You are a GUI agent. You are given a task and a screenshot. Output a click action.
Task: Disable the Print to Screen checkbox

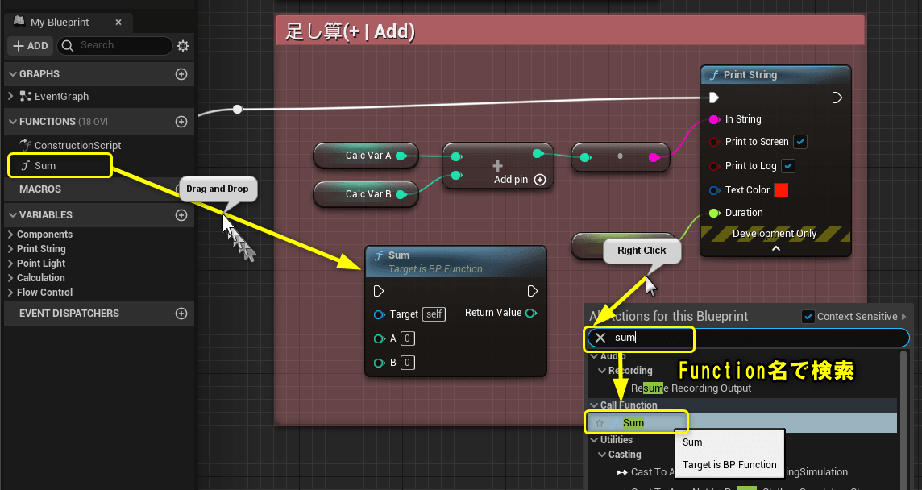pyautogui.click(x=800, y=142)
